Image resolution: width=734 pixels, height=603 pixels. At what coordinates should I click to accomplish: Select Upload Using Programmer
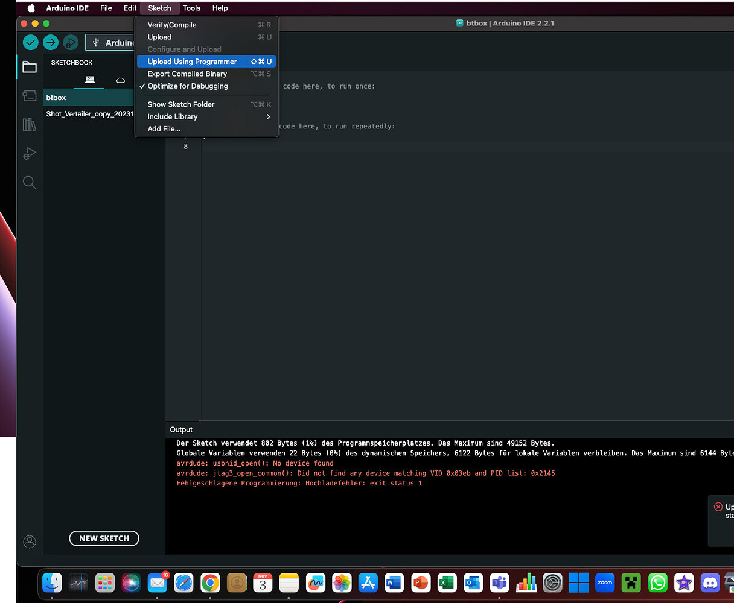[x=206, y=62]
